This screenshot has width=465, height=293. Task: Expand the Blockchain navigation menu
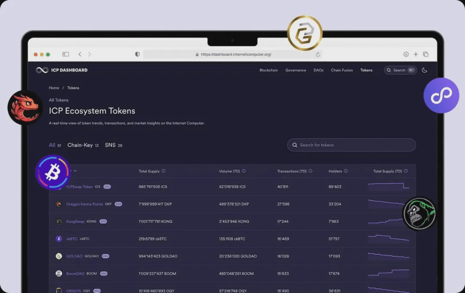(269, 70)
